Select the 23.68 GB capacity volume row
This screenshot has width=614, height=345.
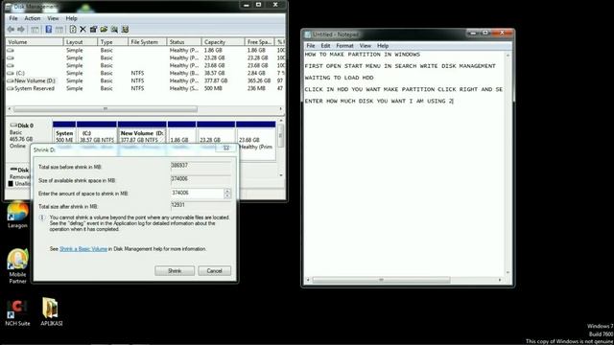[145, 65]
